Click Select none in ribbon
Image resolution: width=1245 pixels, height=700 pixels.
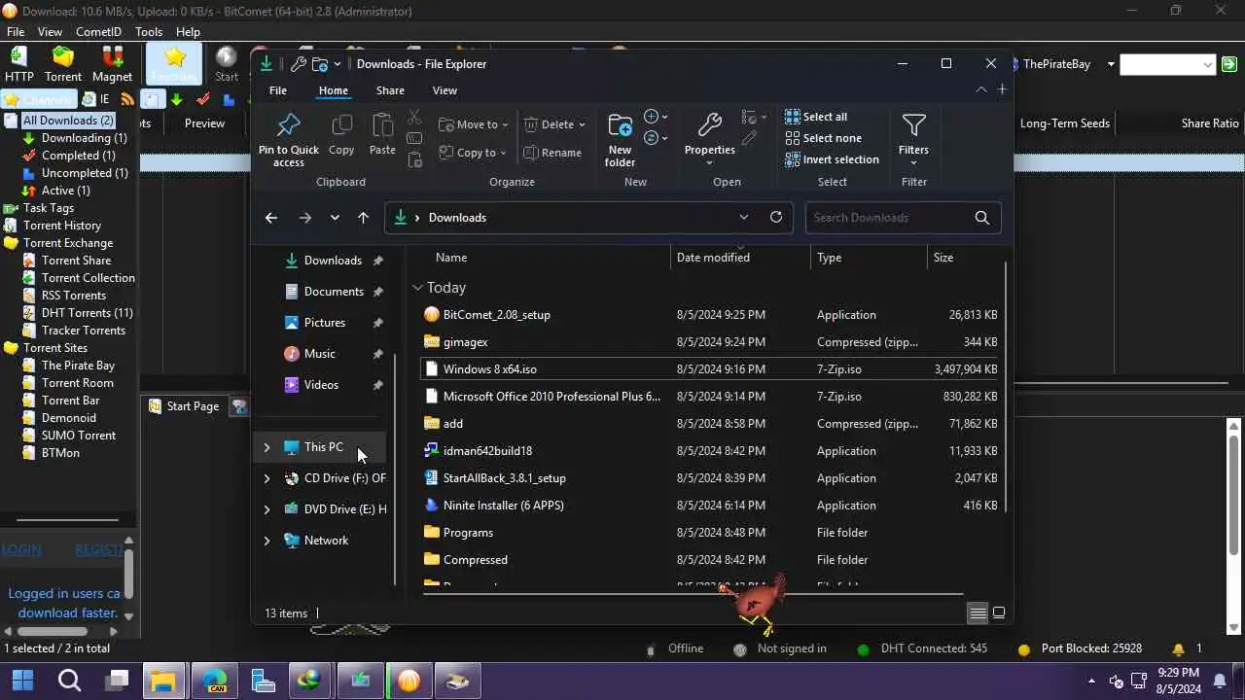point(823,138)
